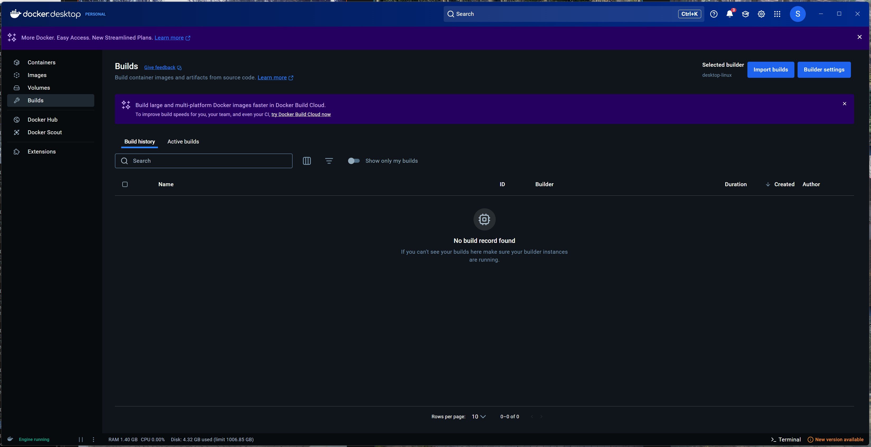Click the sparkle icon in Build Cloud banner
Image resolution: width=871 pixels, height=447 pixels.
(126, 105)
